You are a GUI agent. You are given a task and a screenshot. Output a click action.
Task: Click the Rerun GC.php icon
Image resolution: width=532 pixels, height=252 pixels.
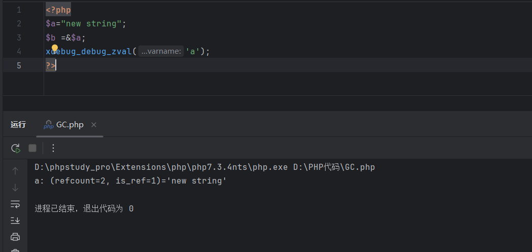click(x=16, y=148)
